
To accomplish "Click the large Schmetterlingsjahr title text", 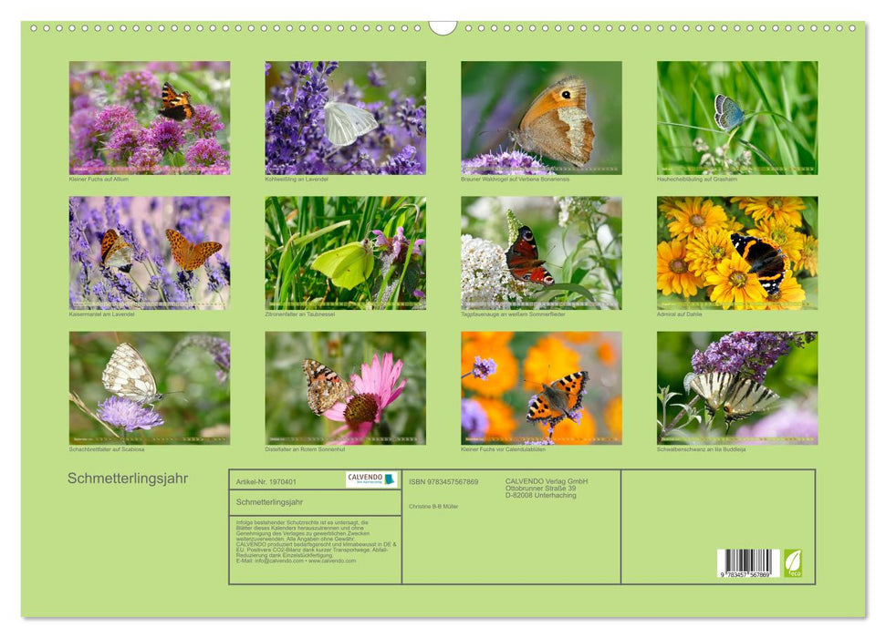I will click(x=128, y=479).
